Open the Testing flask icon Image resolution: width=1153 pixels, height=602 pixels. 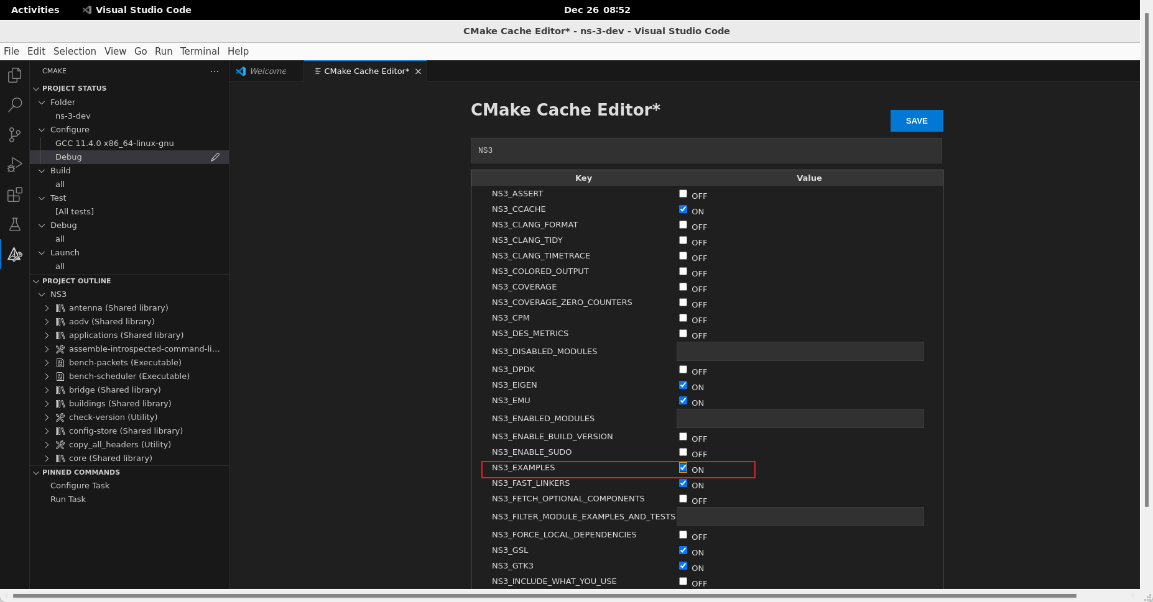15,224
